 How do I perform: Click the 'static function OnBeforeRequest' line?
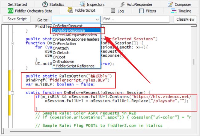click(88, 92)
